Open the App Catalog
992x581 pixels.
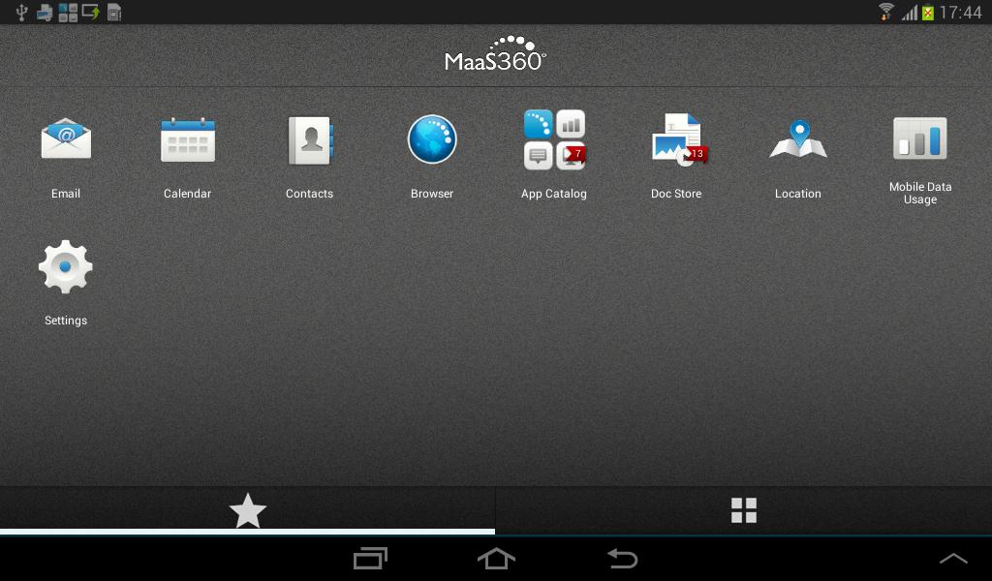point(553,138)
